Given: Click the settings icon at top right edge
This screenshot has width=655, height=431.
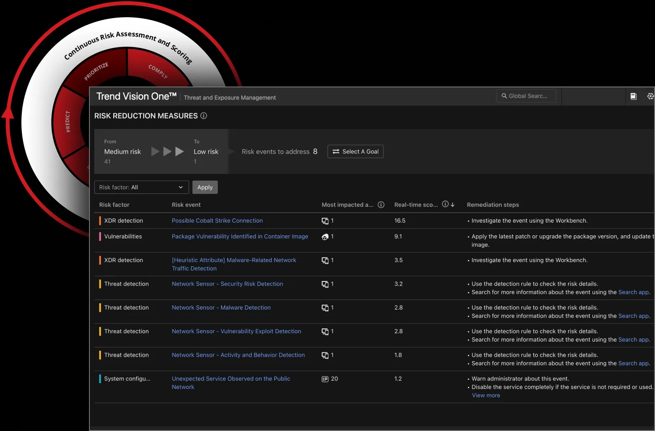Looking at the screenshot, I should tap(651, 96).
